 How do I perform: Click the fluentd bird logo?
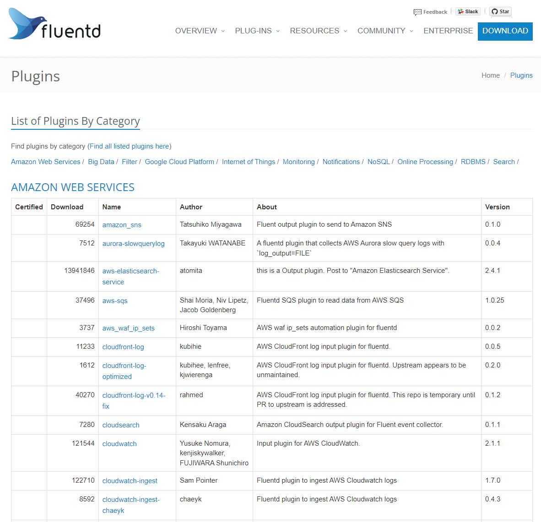pyautogui.click(x=54, y=24)
